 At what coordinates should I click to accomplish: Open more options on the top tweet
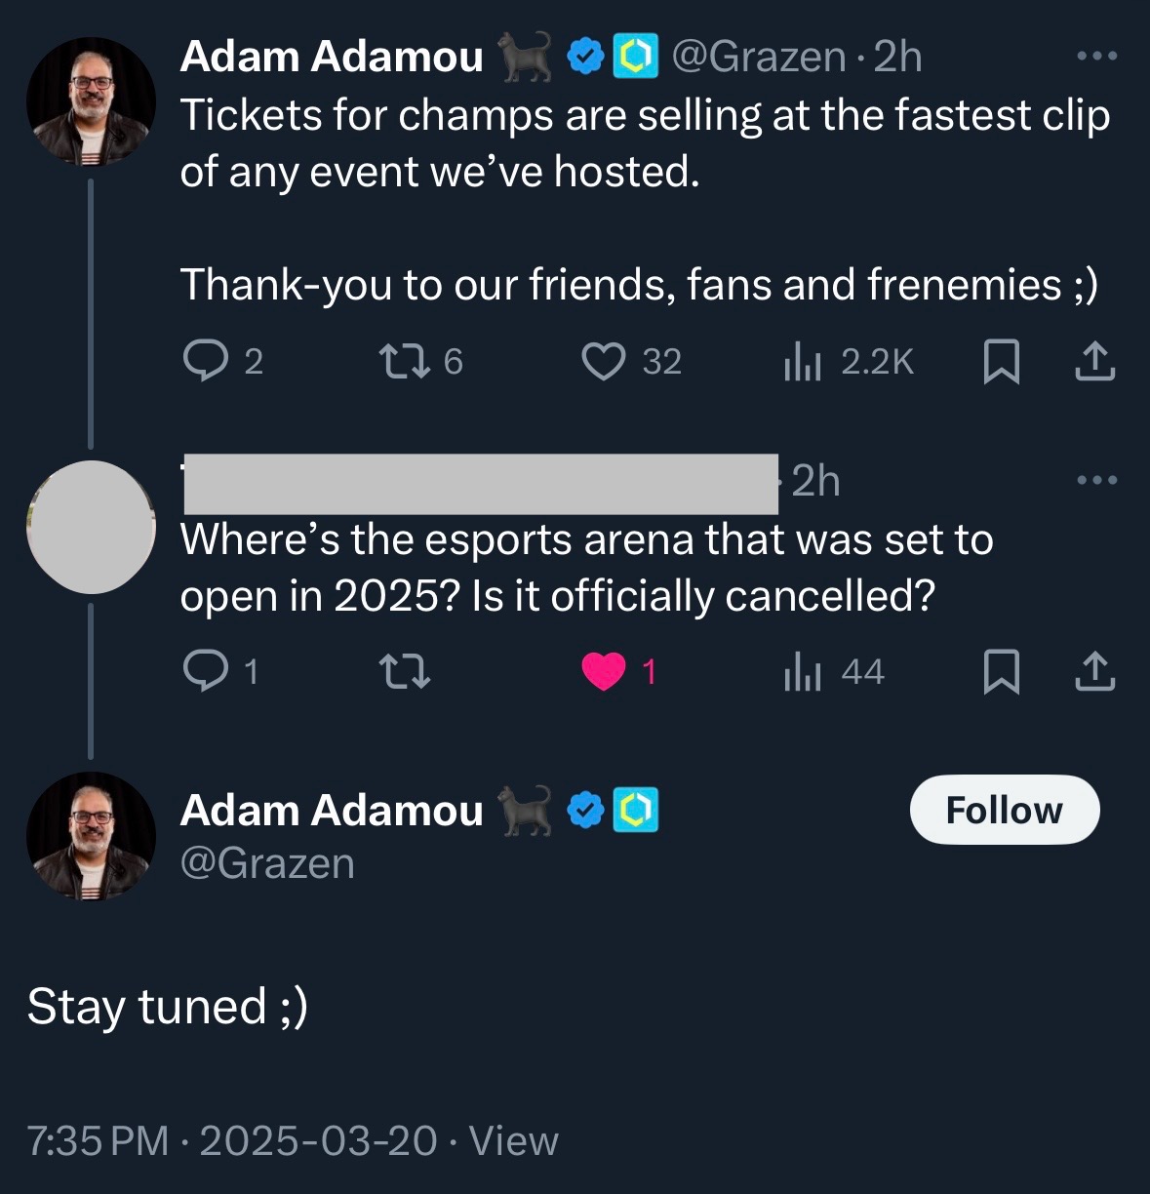click(x=1096, y=58)
